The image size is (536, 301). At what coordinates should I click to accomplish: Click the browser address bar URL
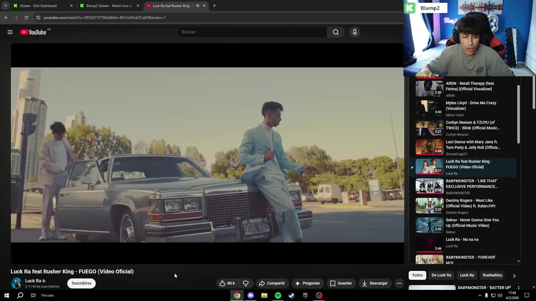[105, 18]
